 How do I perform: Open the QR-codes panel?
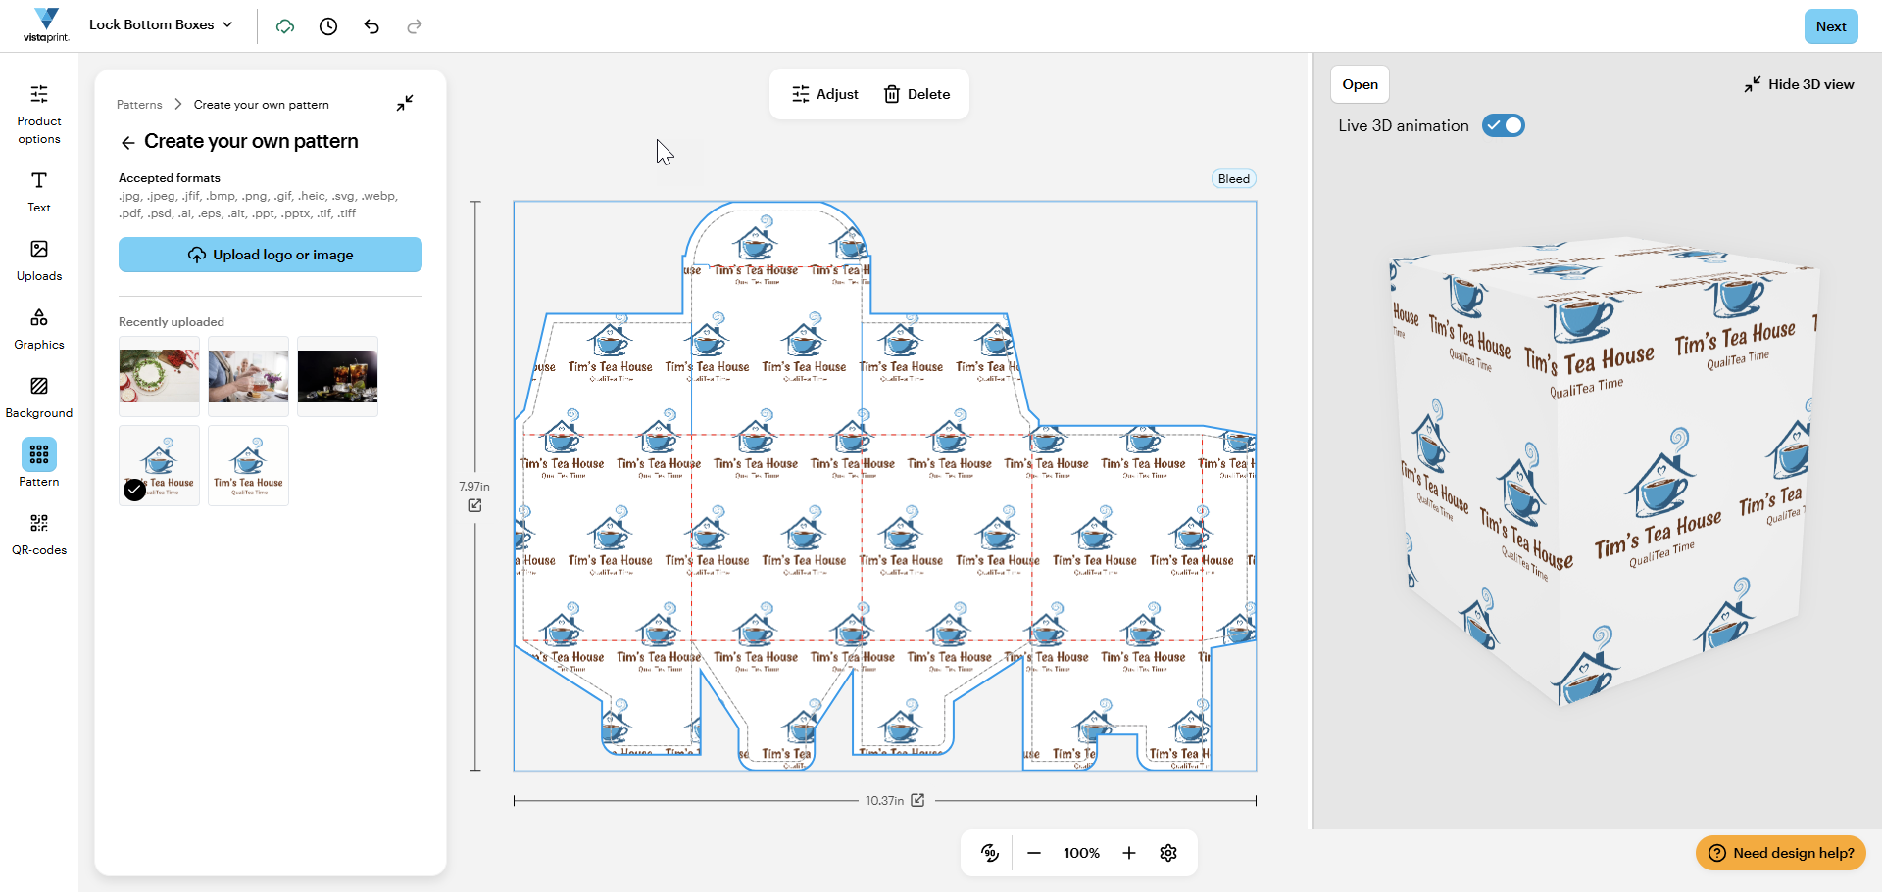tap(39, 535)
